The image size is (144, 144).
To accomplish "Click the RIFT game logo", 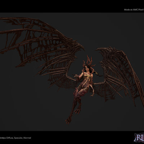I will [139, 138].
